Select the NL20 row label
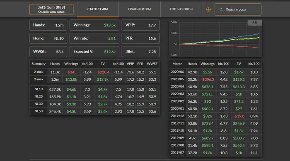 [x=39, y=96]
